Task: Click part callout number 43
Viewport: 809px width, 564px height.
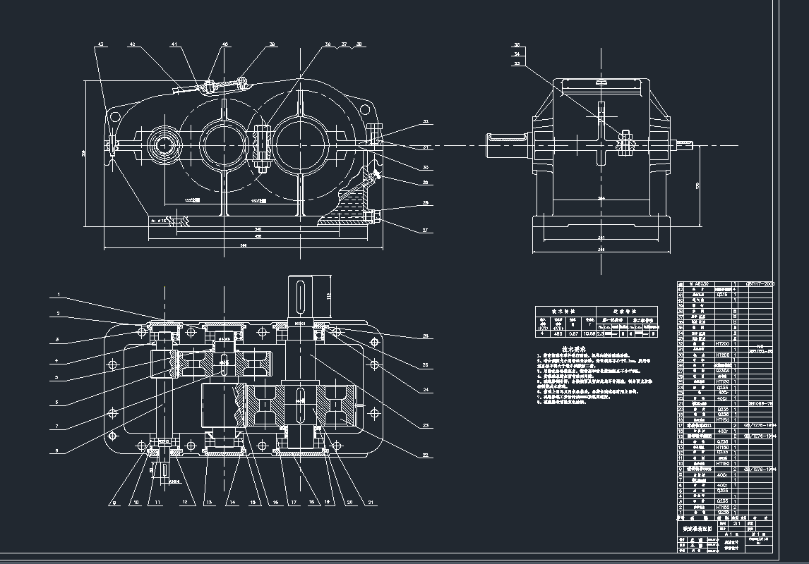Action: [100, 45]
